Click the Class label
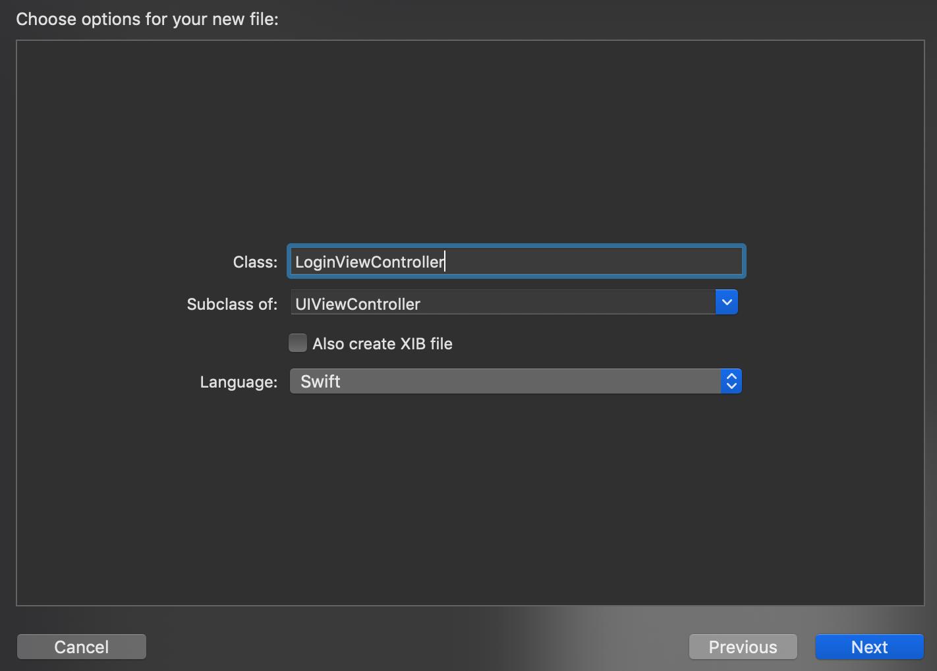937x671 pixels. 254,262
